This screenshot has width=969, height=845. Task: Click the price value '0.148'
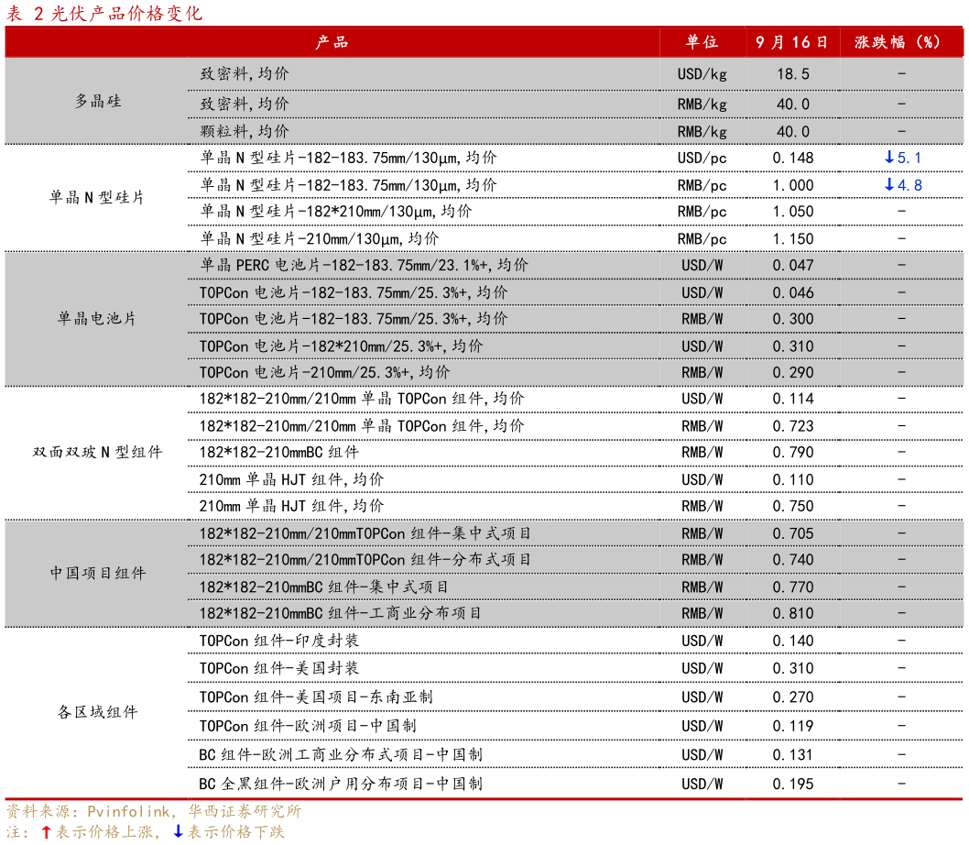pyautogui.click(x=793, y=158)
